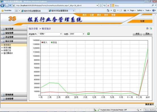Open the 年度 dropdown showing 2009
This screenshot has width=157, height=112.
tap(77, 34)
